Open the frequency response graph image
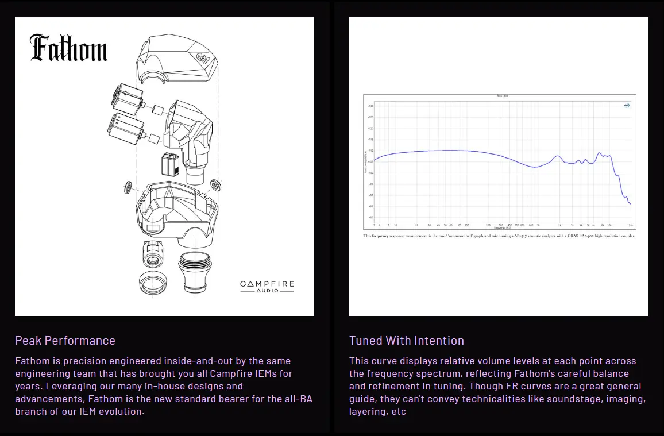 (x=499, y=166)
